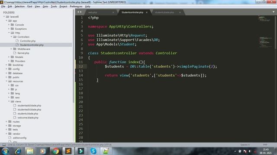Screen dimensions: 277x155
Task: Navigate to the previous tab with the left arrow
Action: [78, 12]
